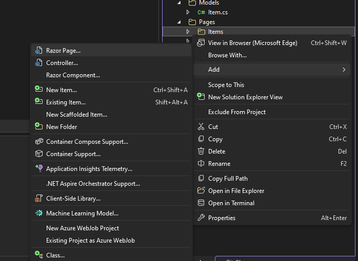
Task: Click the Existing Item icon
Action: point(38,101)
